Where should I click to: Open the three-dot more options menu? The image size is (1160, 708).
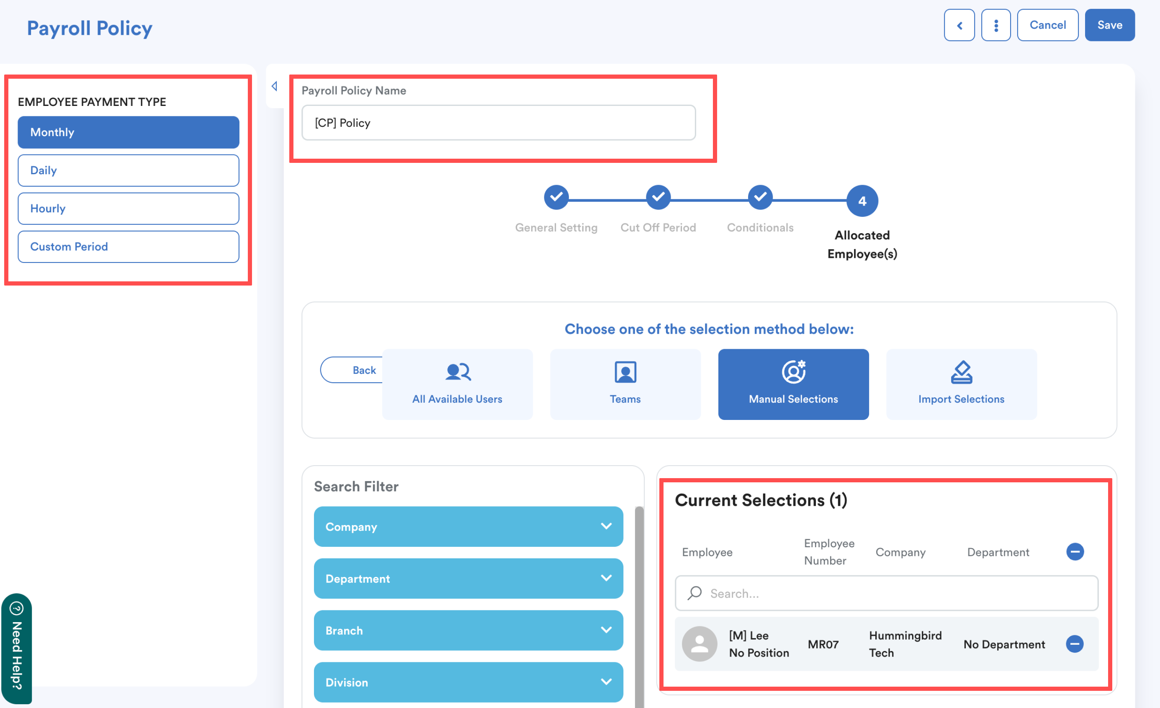click(996, 26)
